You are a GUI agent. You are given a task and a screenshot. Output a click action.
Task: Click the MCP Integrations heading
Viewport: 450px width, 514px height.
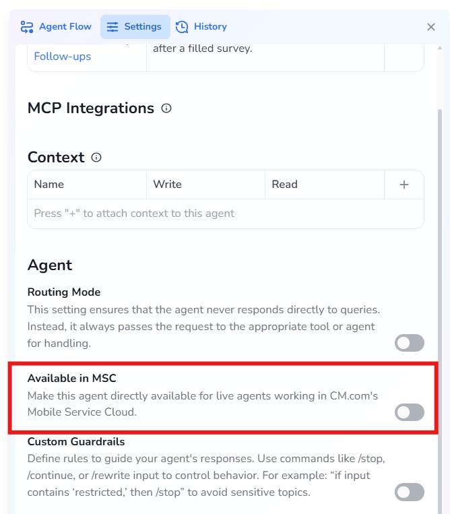(91, 108)
